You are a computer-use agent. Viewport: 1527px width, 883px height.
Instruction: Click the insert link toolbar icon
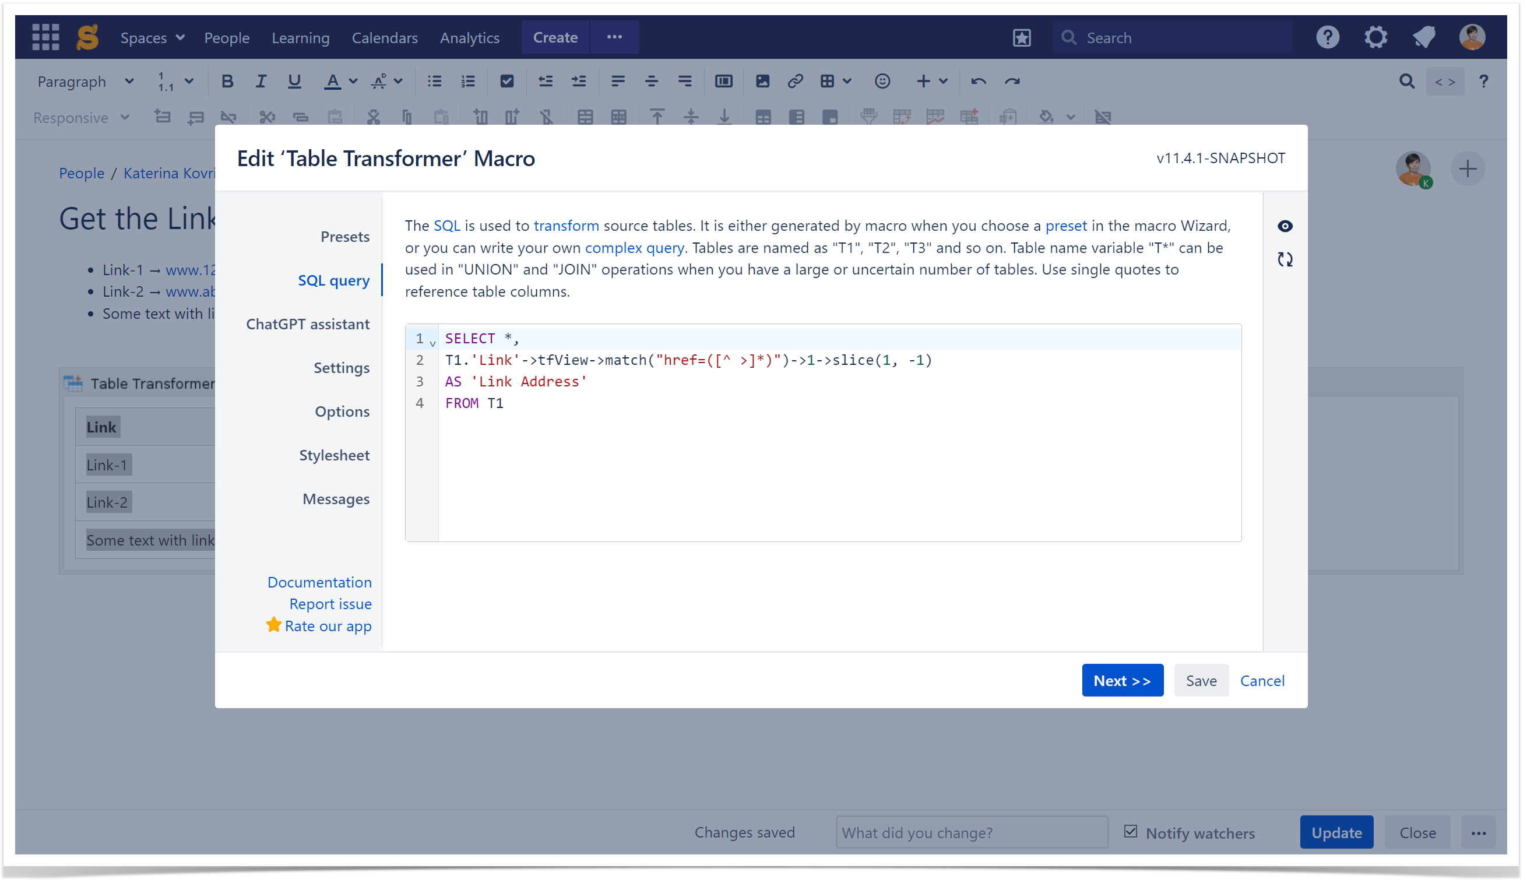coord(795,81)
